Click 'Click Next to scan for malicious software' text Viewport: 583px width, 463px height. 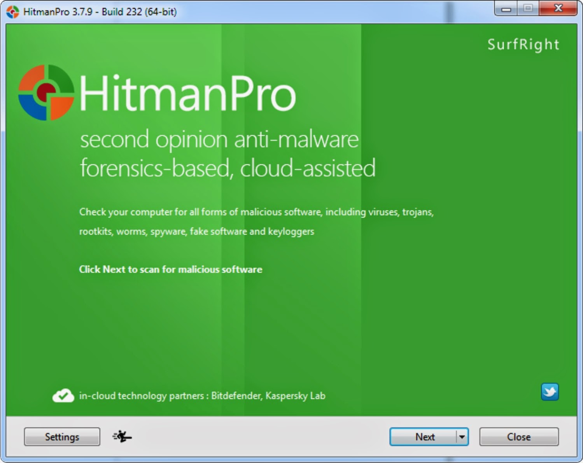pos(171,269)
